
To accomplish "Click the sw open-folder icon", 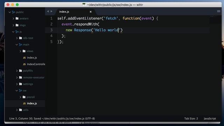I will [21, 91].
